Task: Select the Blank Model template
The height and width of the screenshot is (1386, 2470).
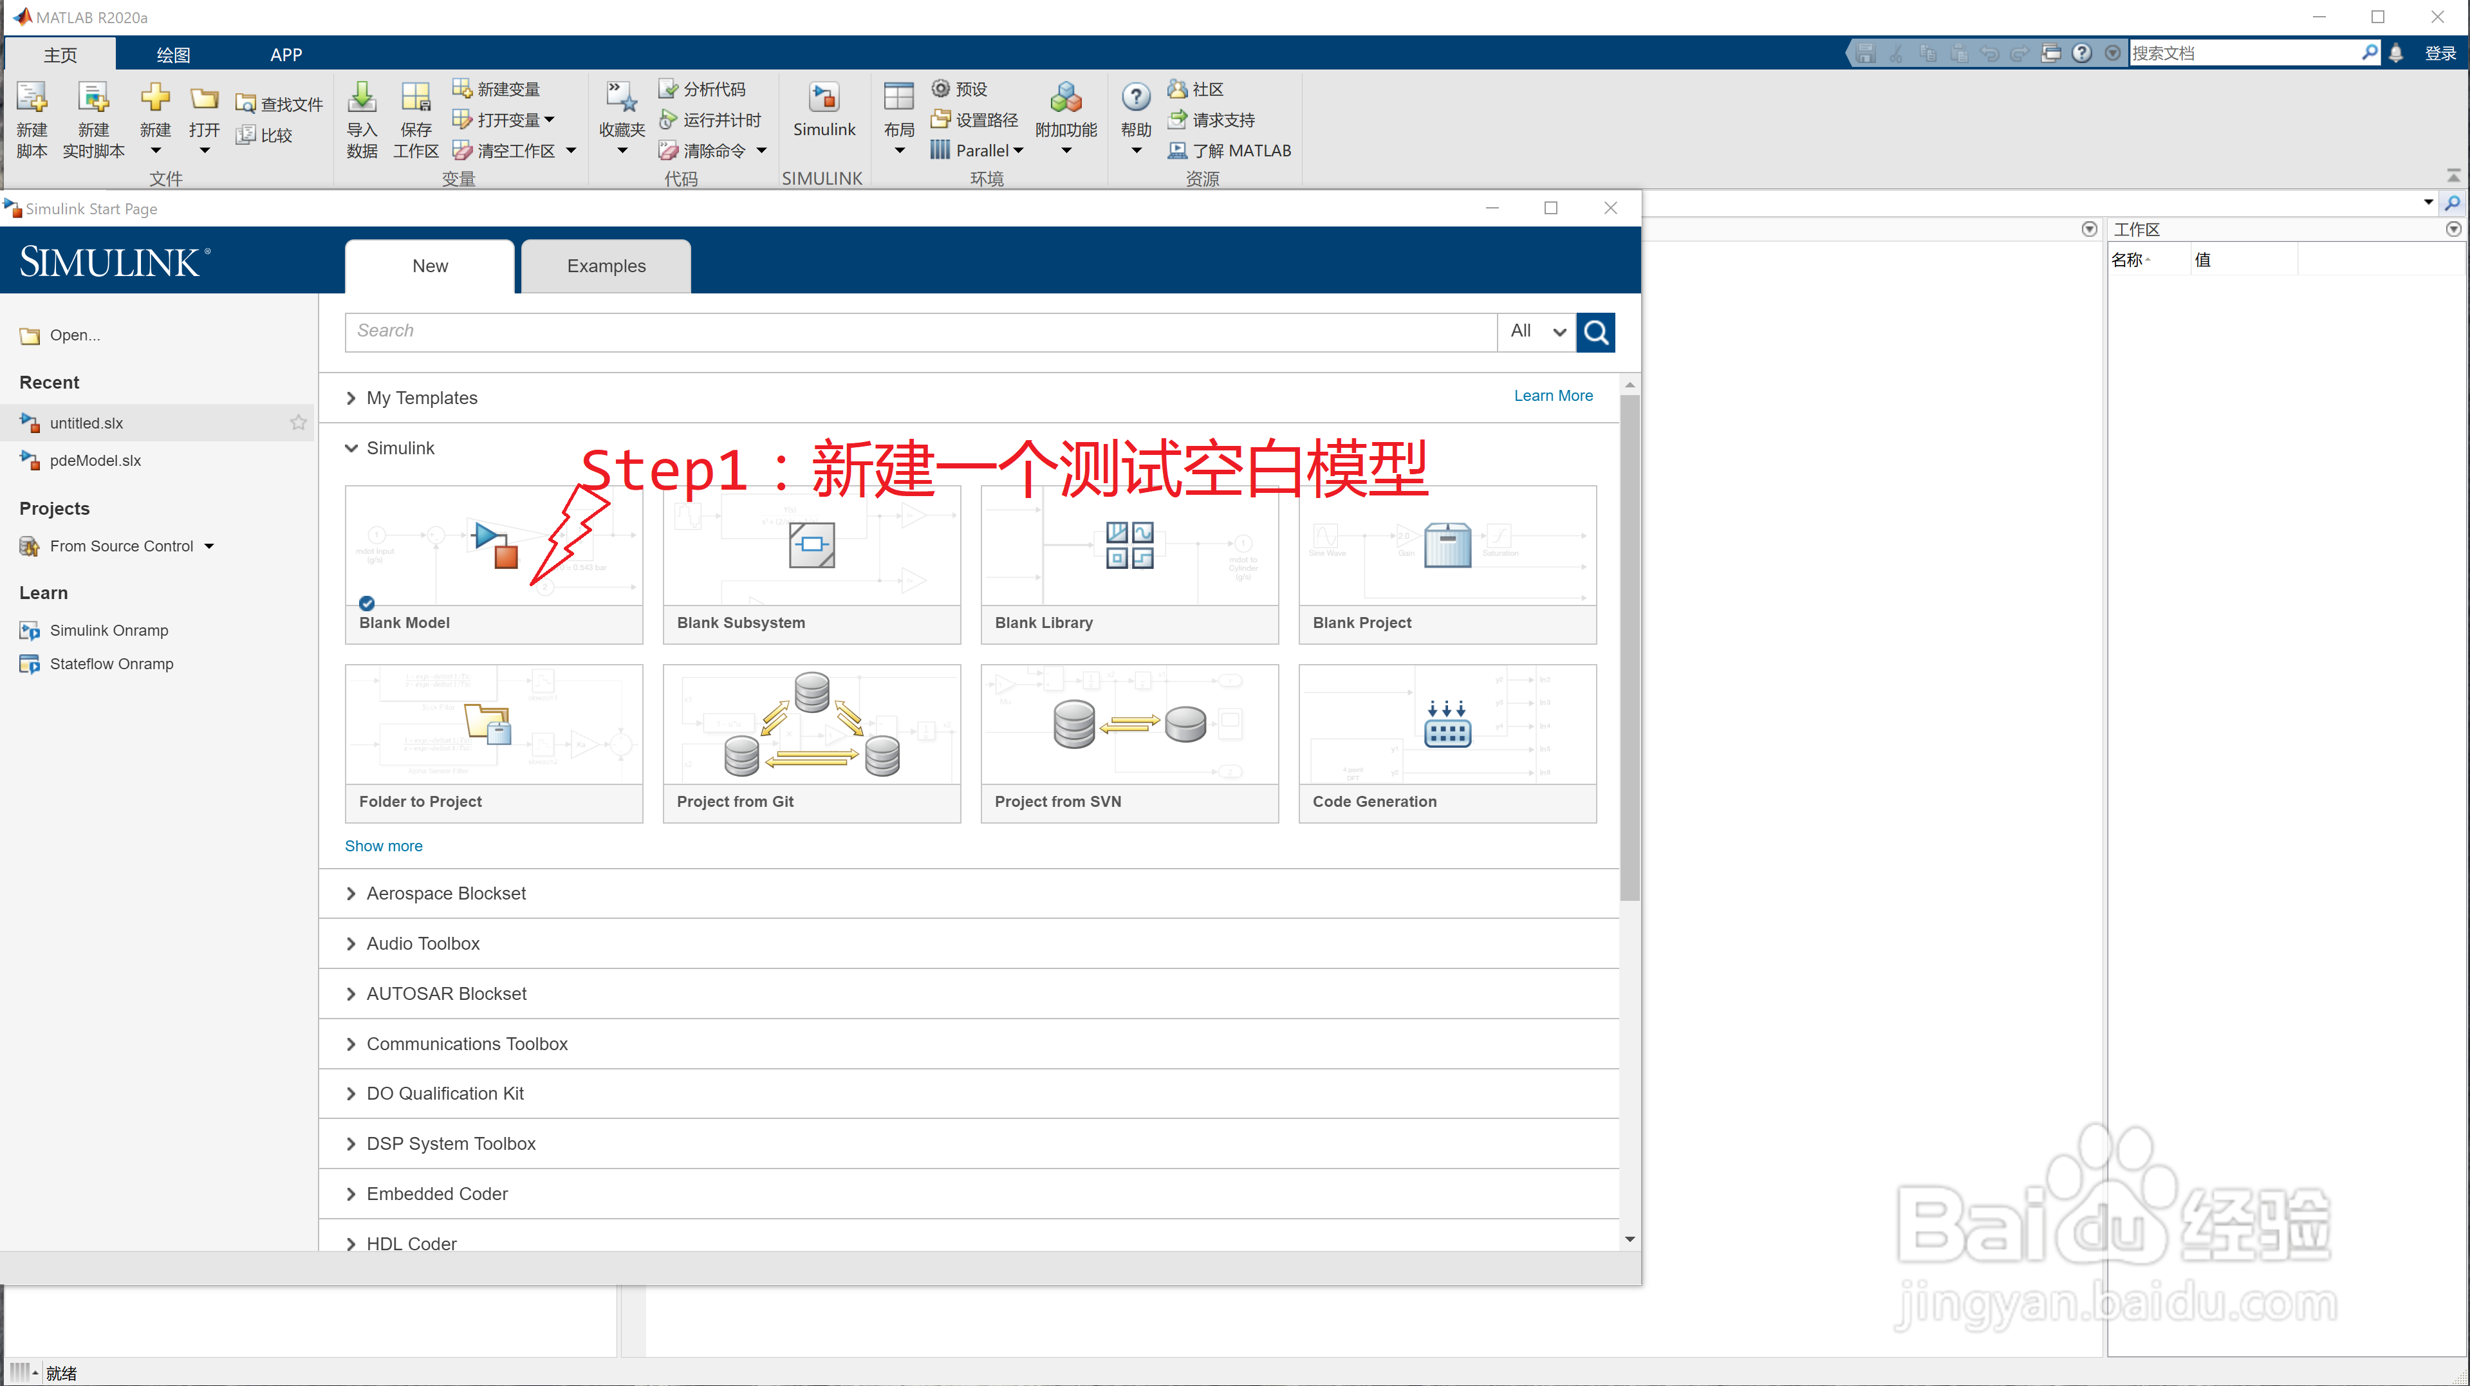Action: (494, 564)
